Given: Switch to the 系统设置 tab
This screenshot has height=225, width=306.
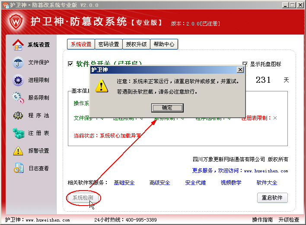Looking at the screenshot, I should (x=81, y=44).
